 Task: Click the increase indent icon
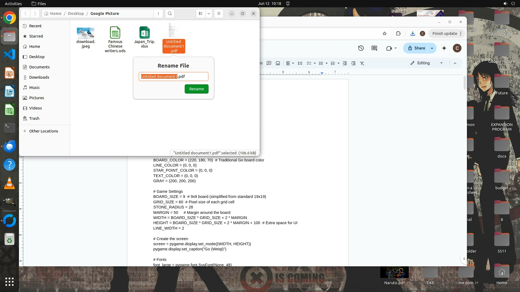point(353,63)
